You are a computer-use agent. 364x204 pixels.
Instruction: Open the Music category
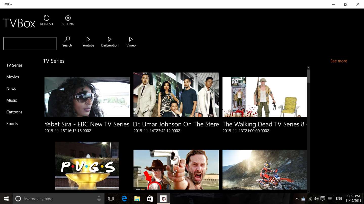(x=12, y=100)
